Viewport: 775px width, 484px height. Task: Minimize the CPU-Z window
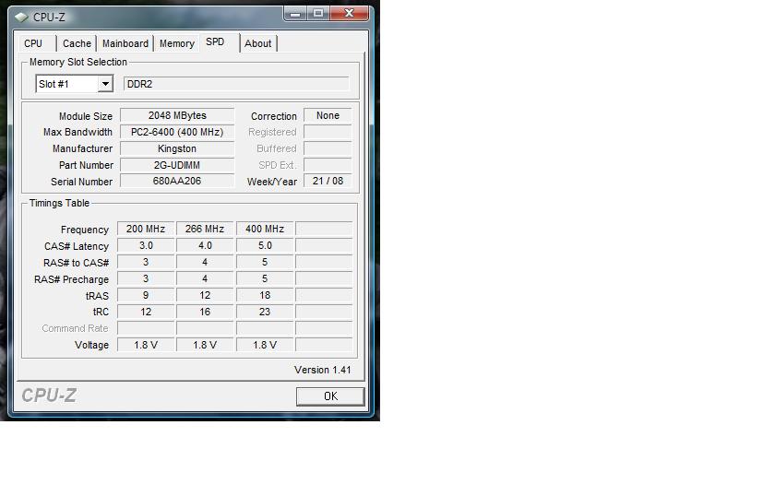click(x=295, y=14)
